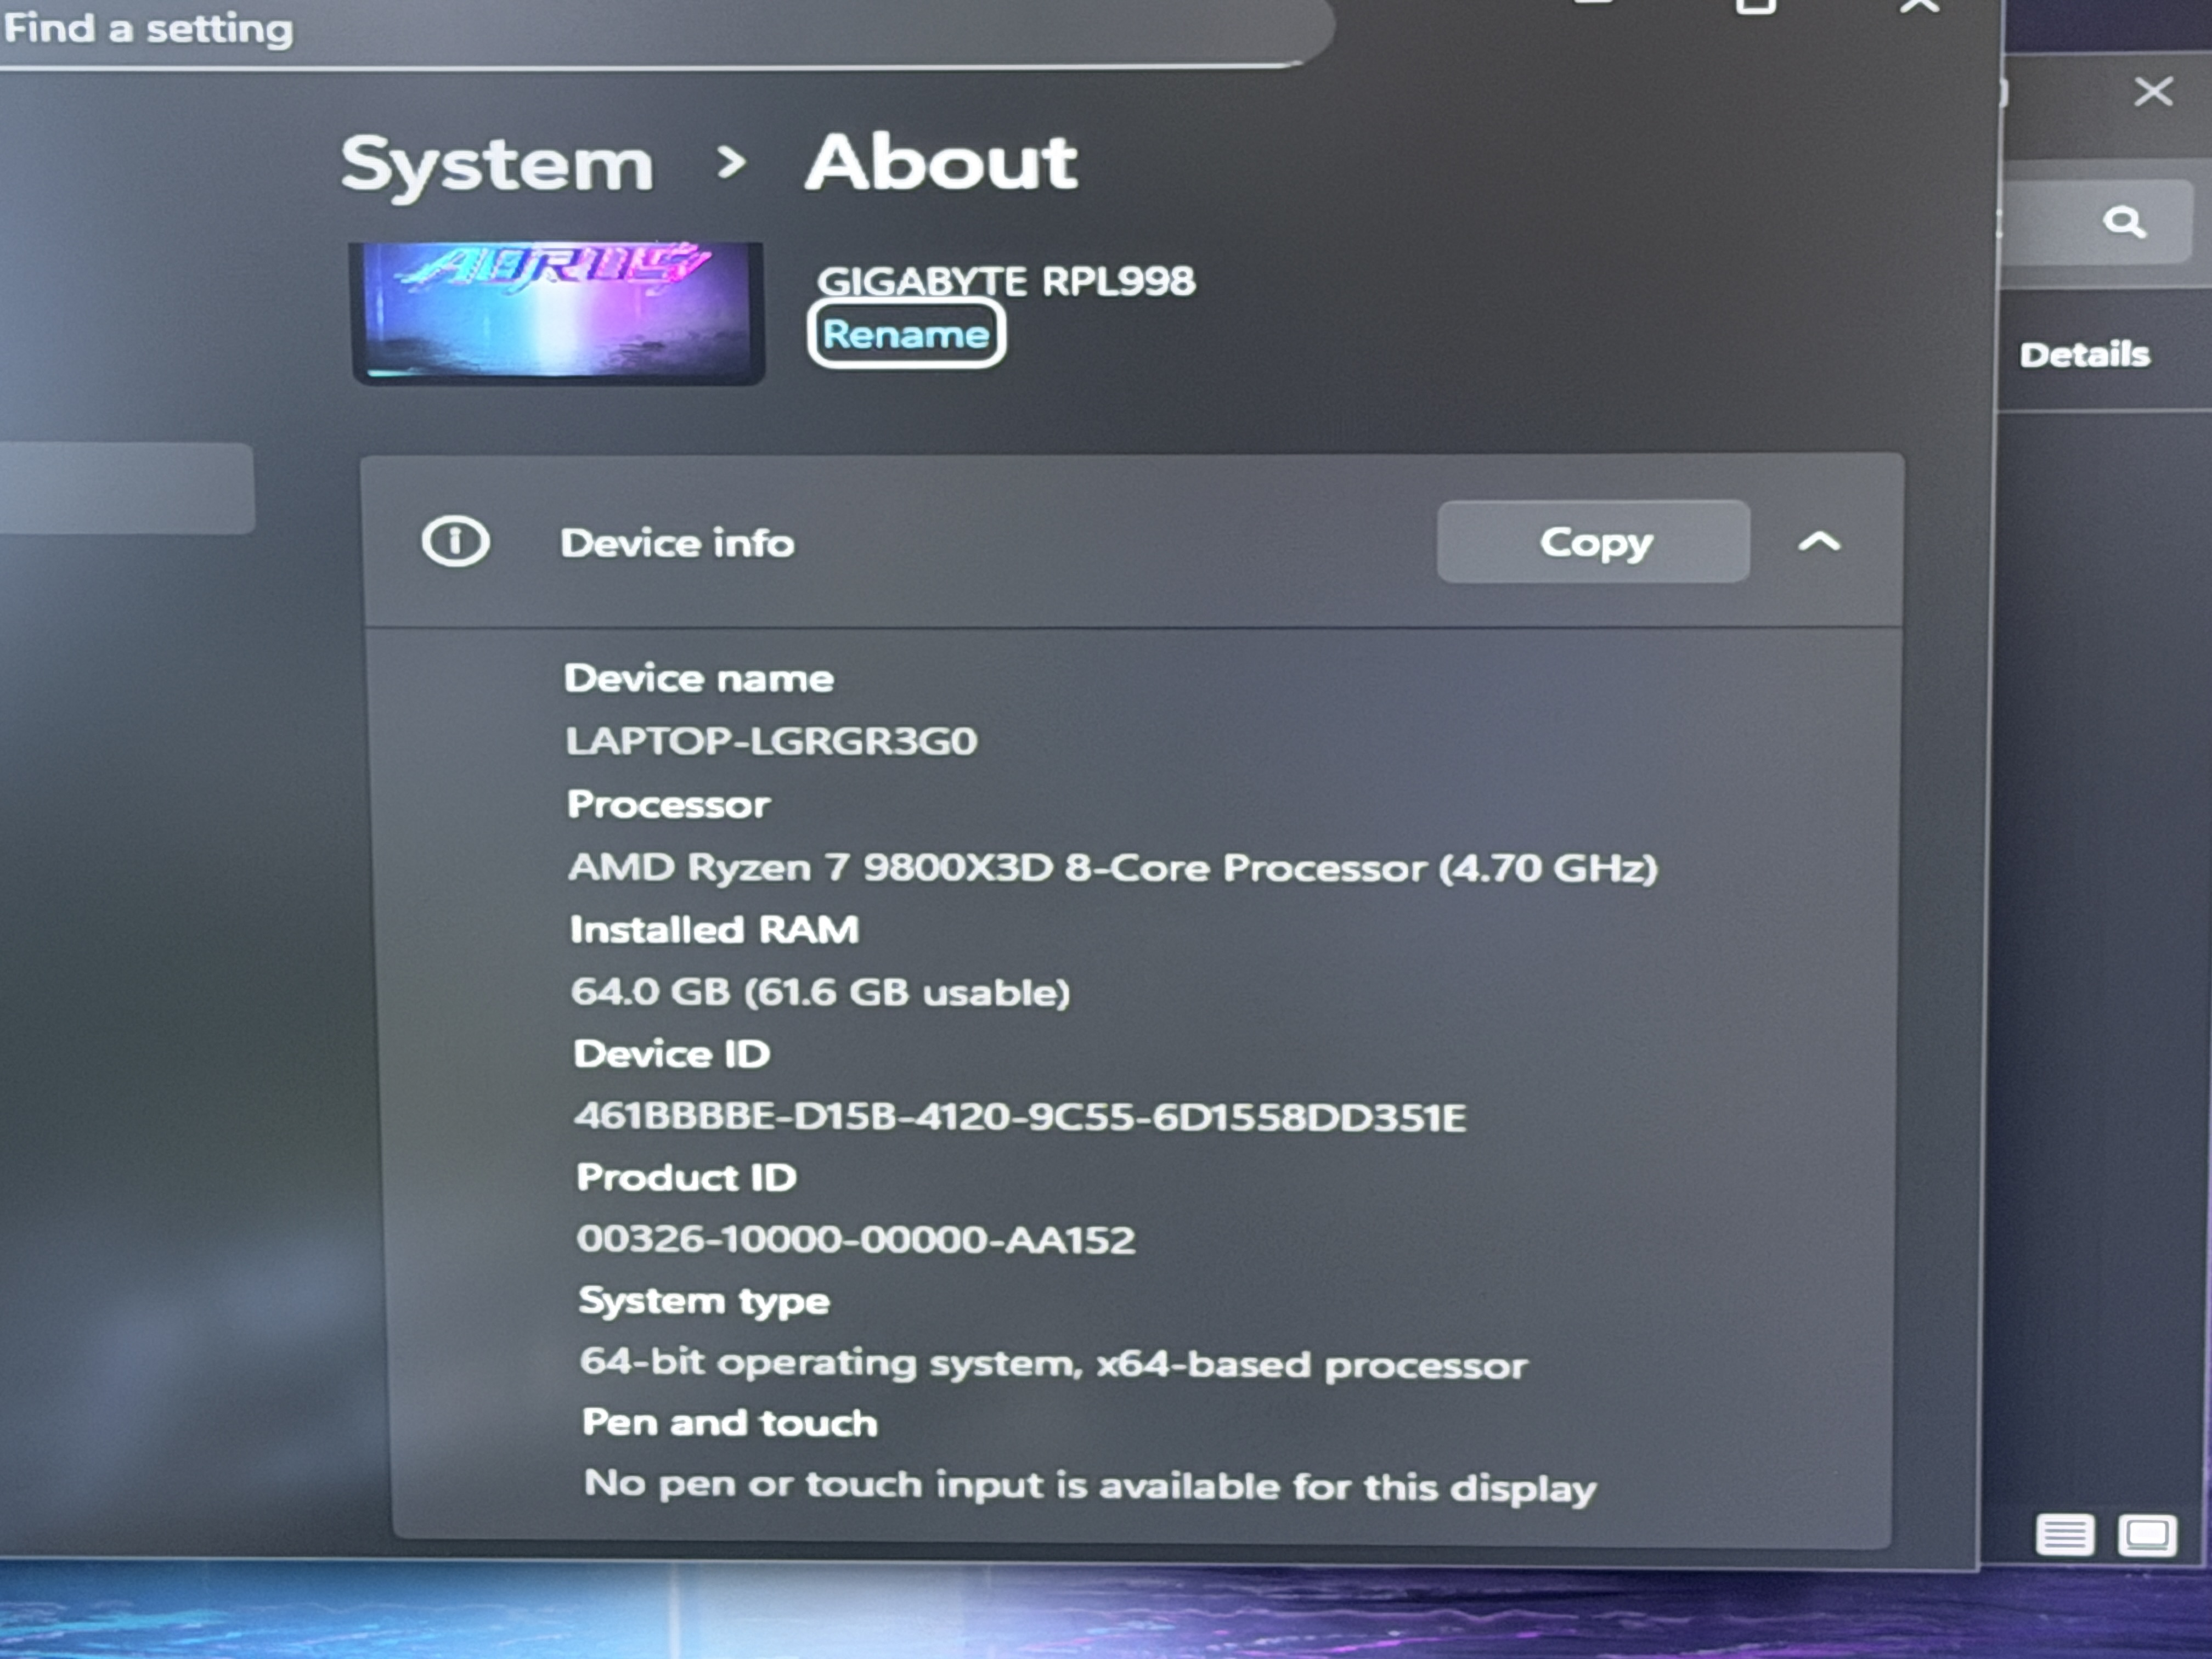Select Product ID 00326-10000-00000-AA152
Viewport: 2212px width, 1659px height.
click(x=856, y=1239)
